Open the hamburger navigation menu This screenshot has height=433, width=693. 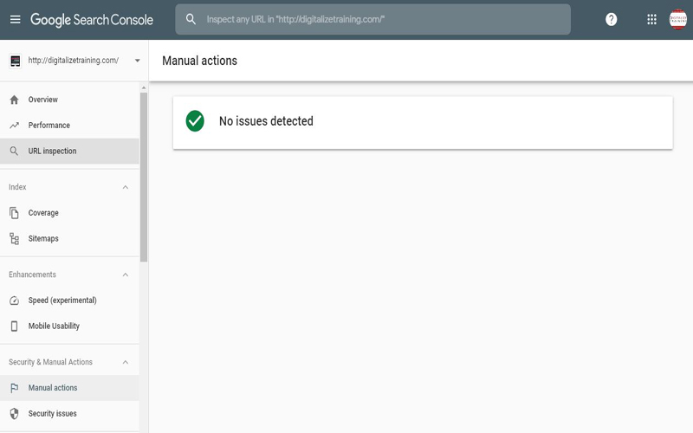(15, 19)
